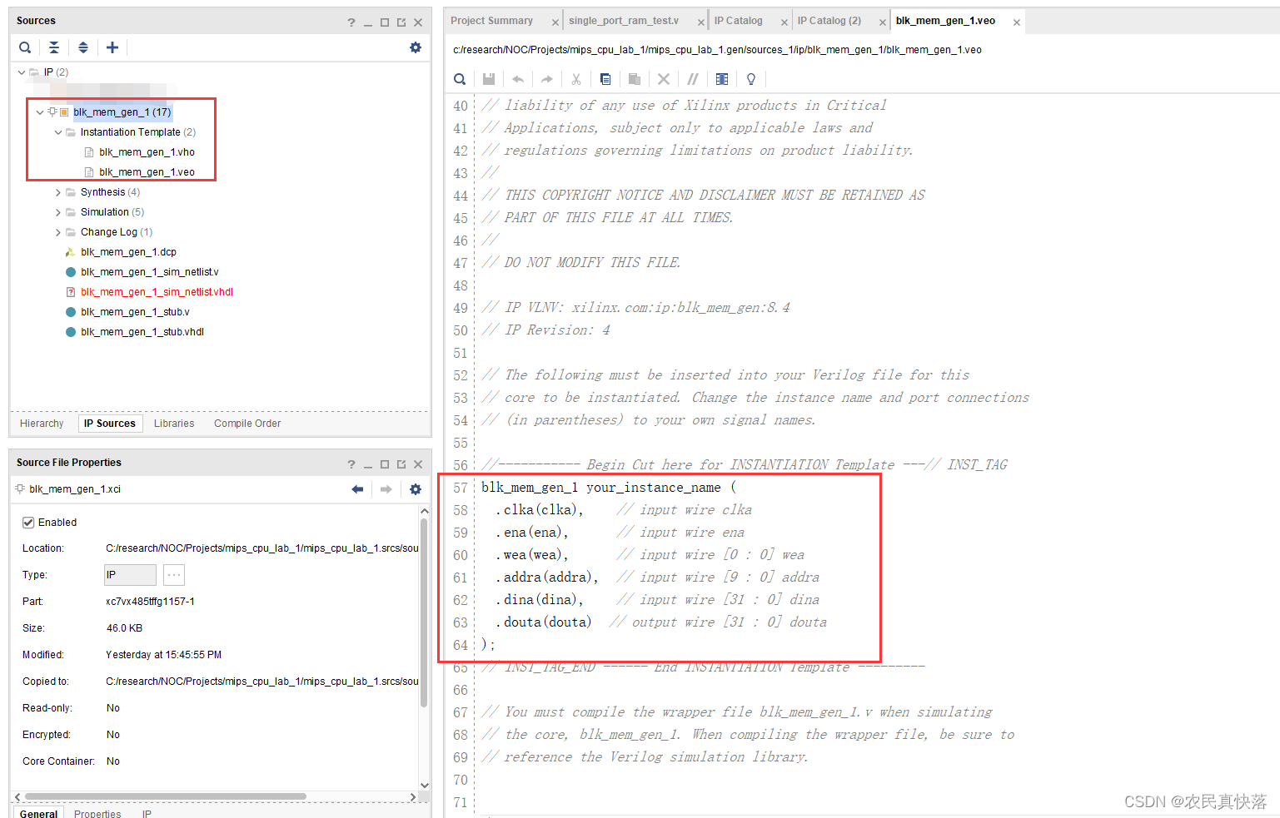Uncheck the Enabled checkbox
Image resolution: width=1280 pixels, height=818 pixels.
[x=28, y=523]
